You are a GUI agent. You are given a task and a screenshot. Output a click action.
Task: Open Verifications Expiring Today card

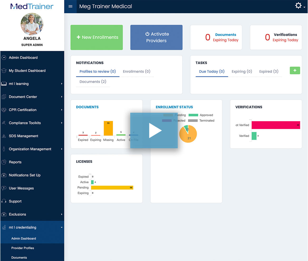pyautogui.click(x=276, y=37)
